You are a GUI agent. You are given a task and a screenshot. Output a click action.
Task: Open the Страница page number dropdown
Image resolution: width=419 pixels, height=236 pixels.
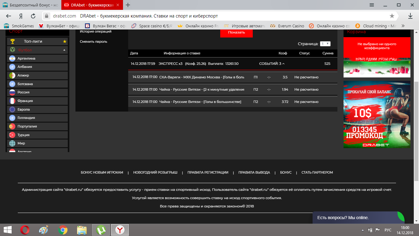[325, 44]
